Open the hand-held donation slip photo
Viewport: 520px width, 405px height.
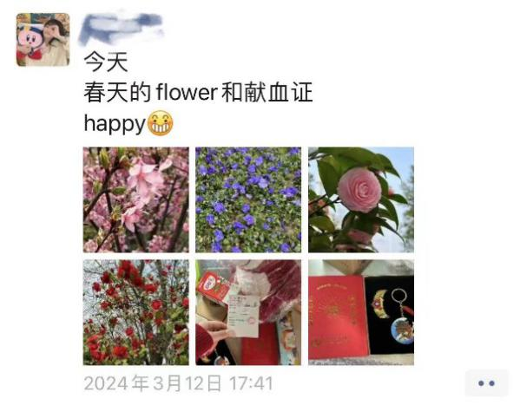pos(248,312)
